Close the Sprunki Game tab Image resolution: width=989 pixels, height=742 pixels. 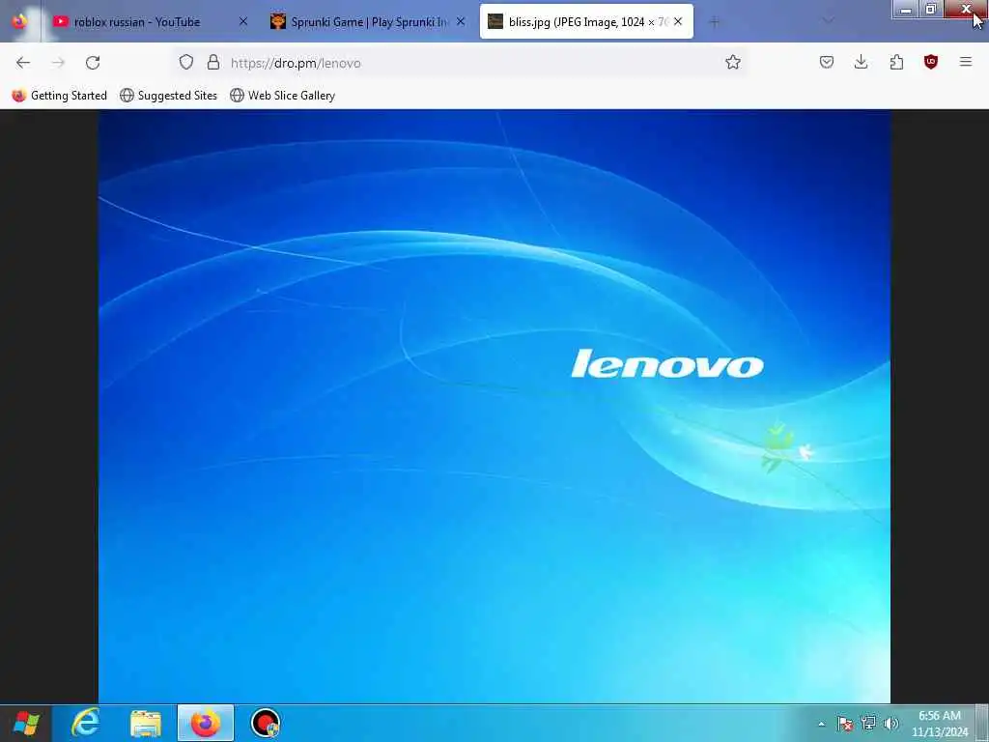[461, 22]
